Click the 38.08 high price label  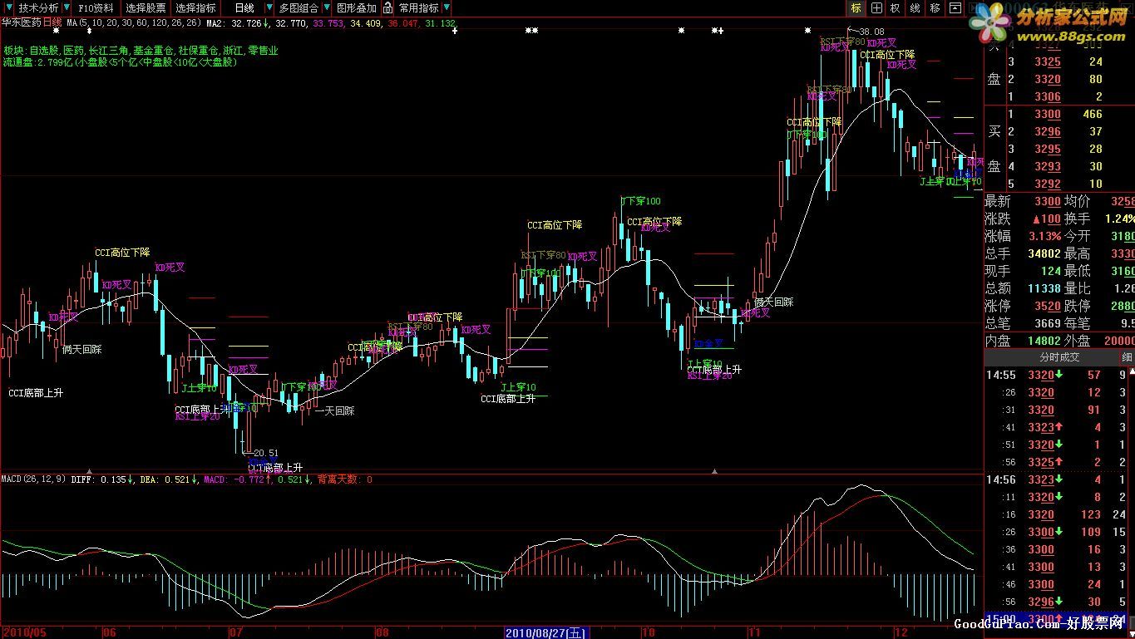pyautogui.click(x=872, y=32)
